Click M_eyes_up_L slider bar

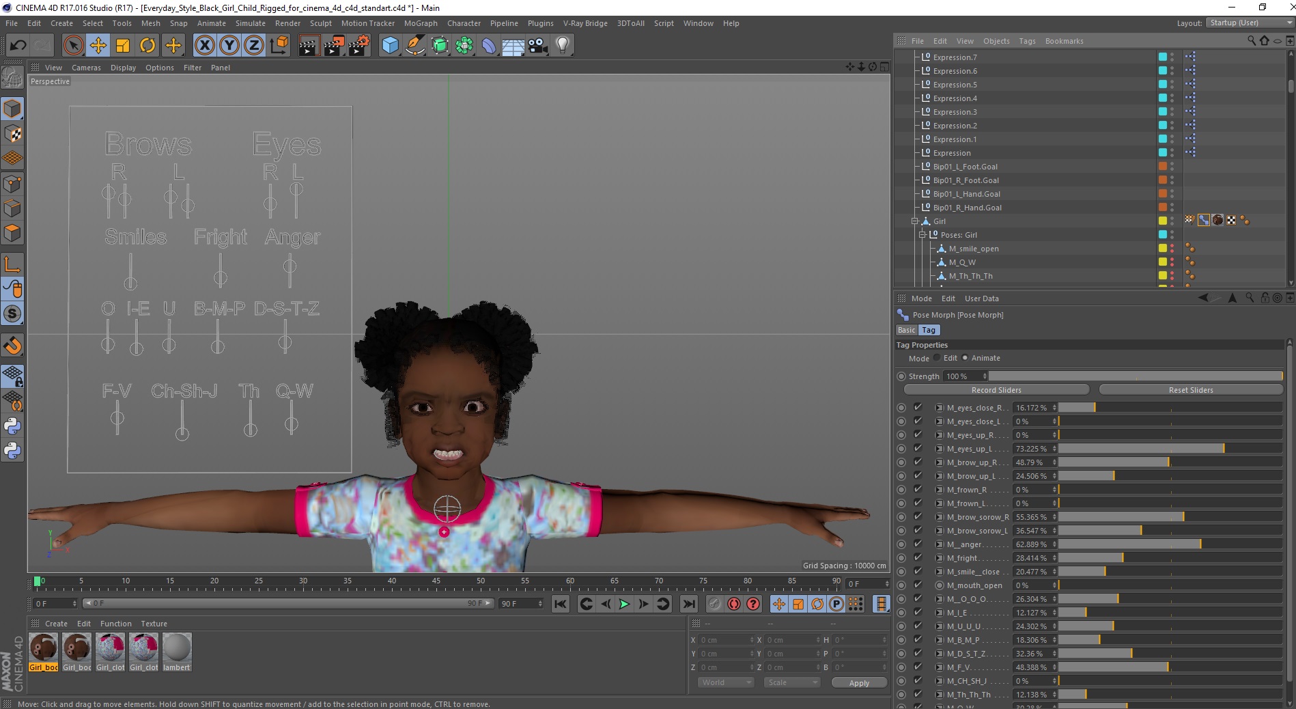(x=1170, y=449)
